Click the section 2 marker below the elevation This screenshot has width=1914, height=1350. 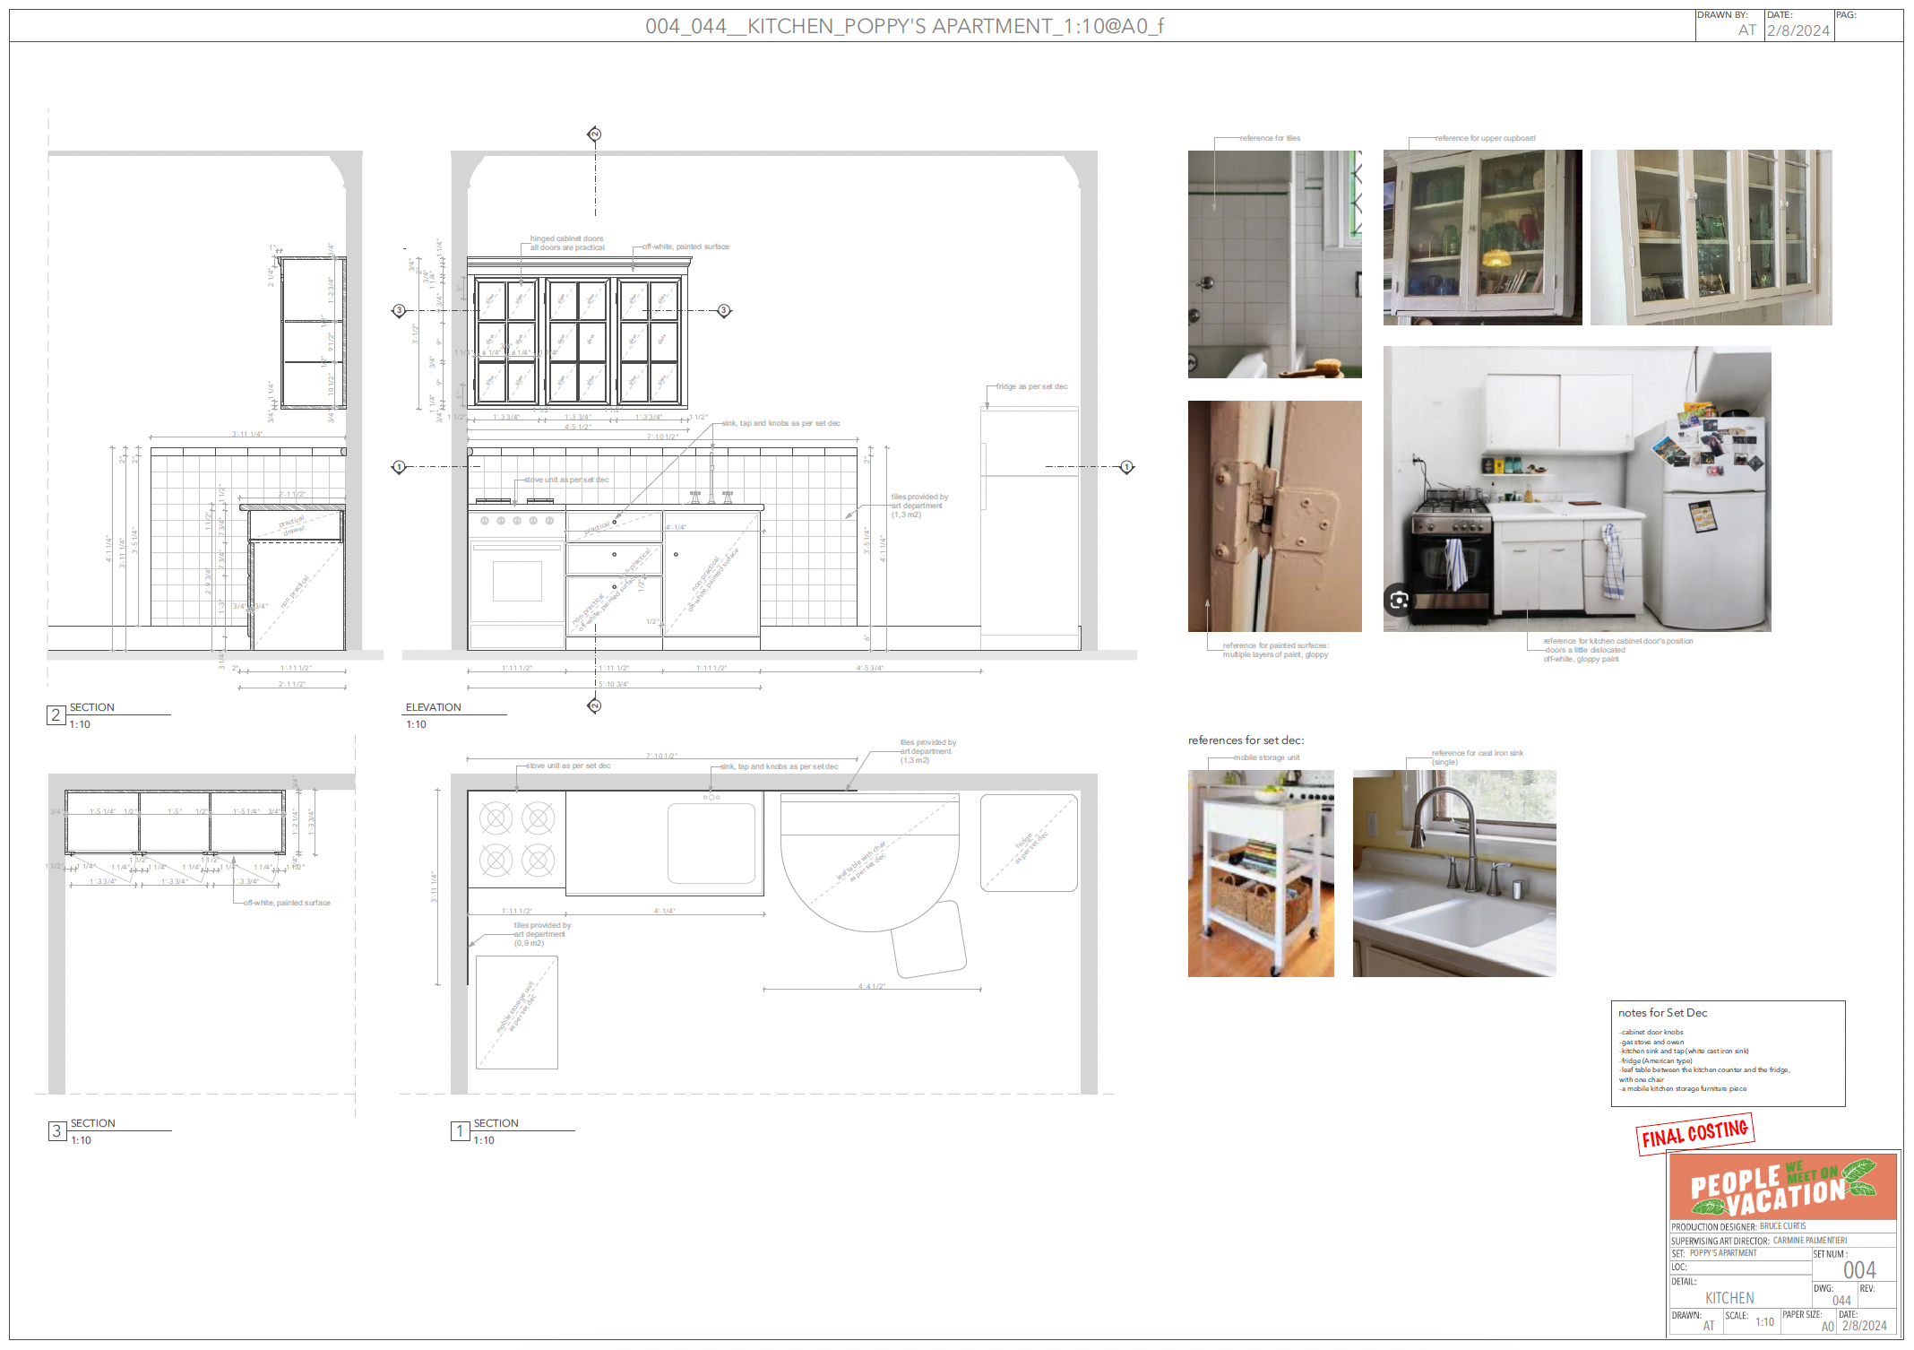pos(594,706)
